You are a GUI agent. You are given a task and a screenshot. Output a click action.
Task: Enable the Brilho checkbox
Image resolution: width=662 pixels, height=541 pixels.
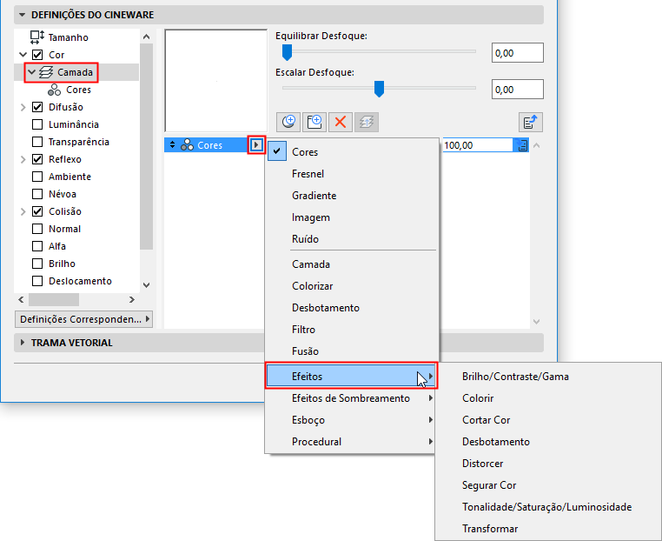pos(37,264)
